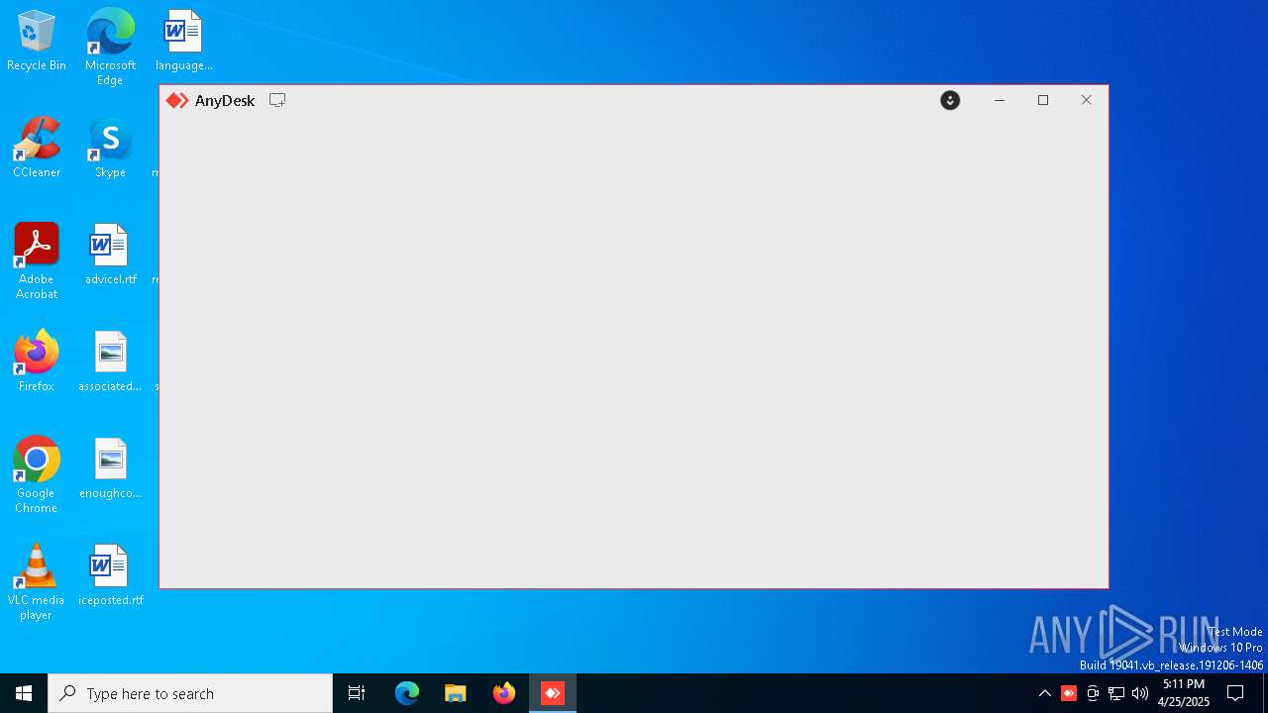
Task: Select the Skype desktop shortcut
Action: point(110,148)
